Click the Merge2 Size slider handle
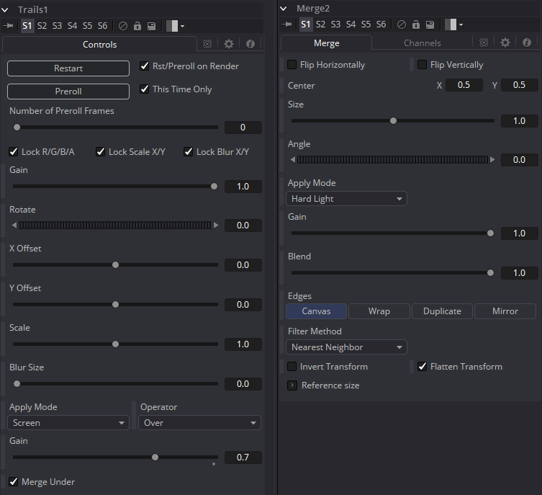Screen dimensions: 542x495 pyautogui.click(x=393, y=121)
